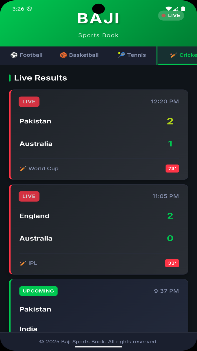Viewport: 197px width, 351px height.
Task: Click the red dot in LIVE pill
Action: 164,16
